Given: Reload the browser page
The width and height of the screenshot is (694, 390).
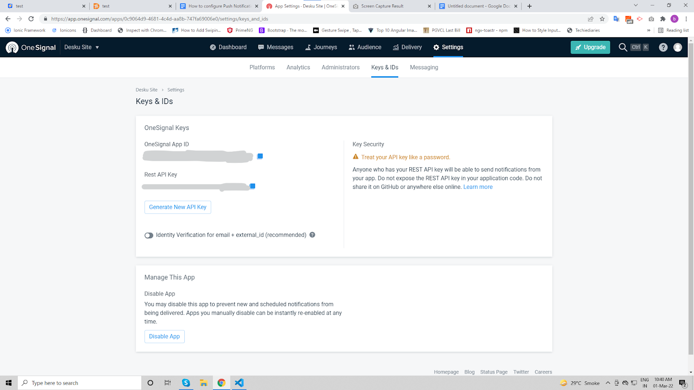Looking at the screenshot, I should coord(31,19).
